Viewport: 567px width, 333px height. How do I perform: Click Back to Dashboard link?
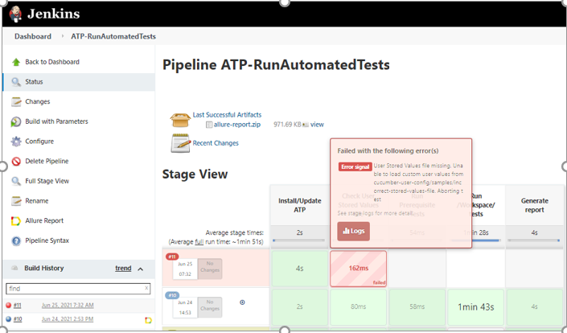pos(52,62)
